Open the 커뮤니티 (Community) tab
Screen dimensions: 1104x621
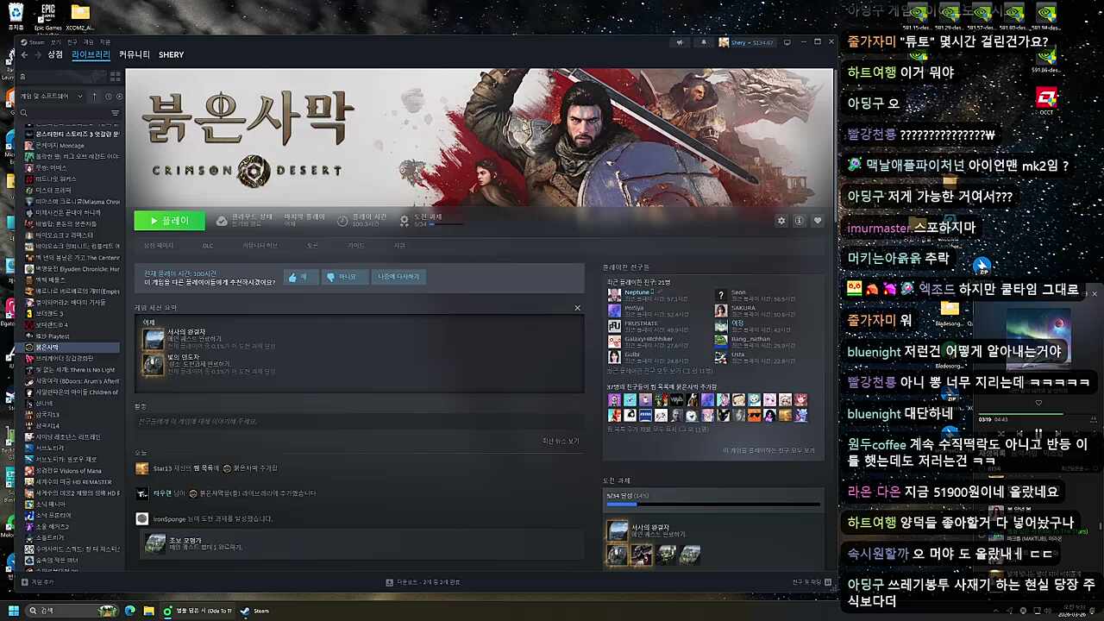pos(135,54)
